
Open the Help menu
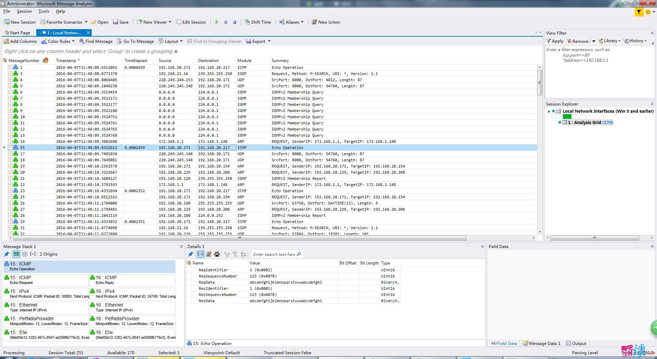61,11
